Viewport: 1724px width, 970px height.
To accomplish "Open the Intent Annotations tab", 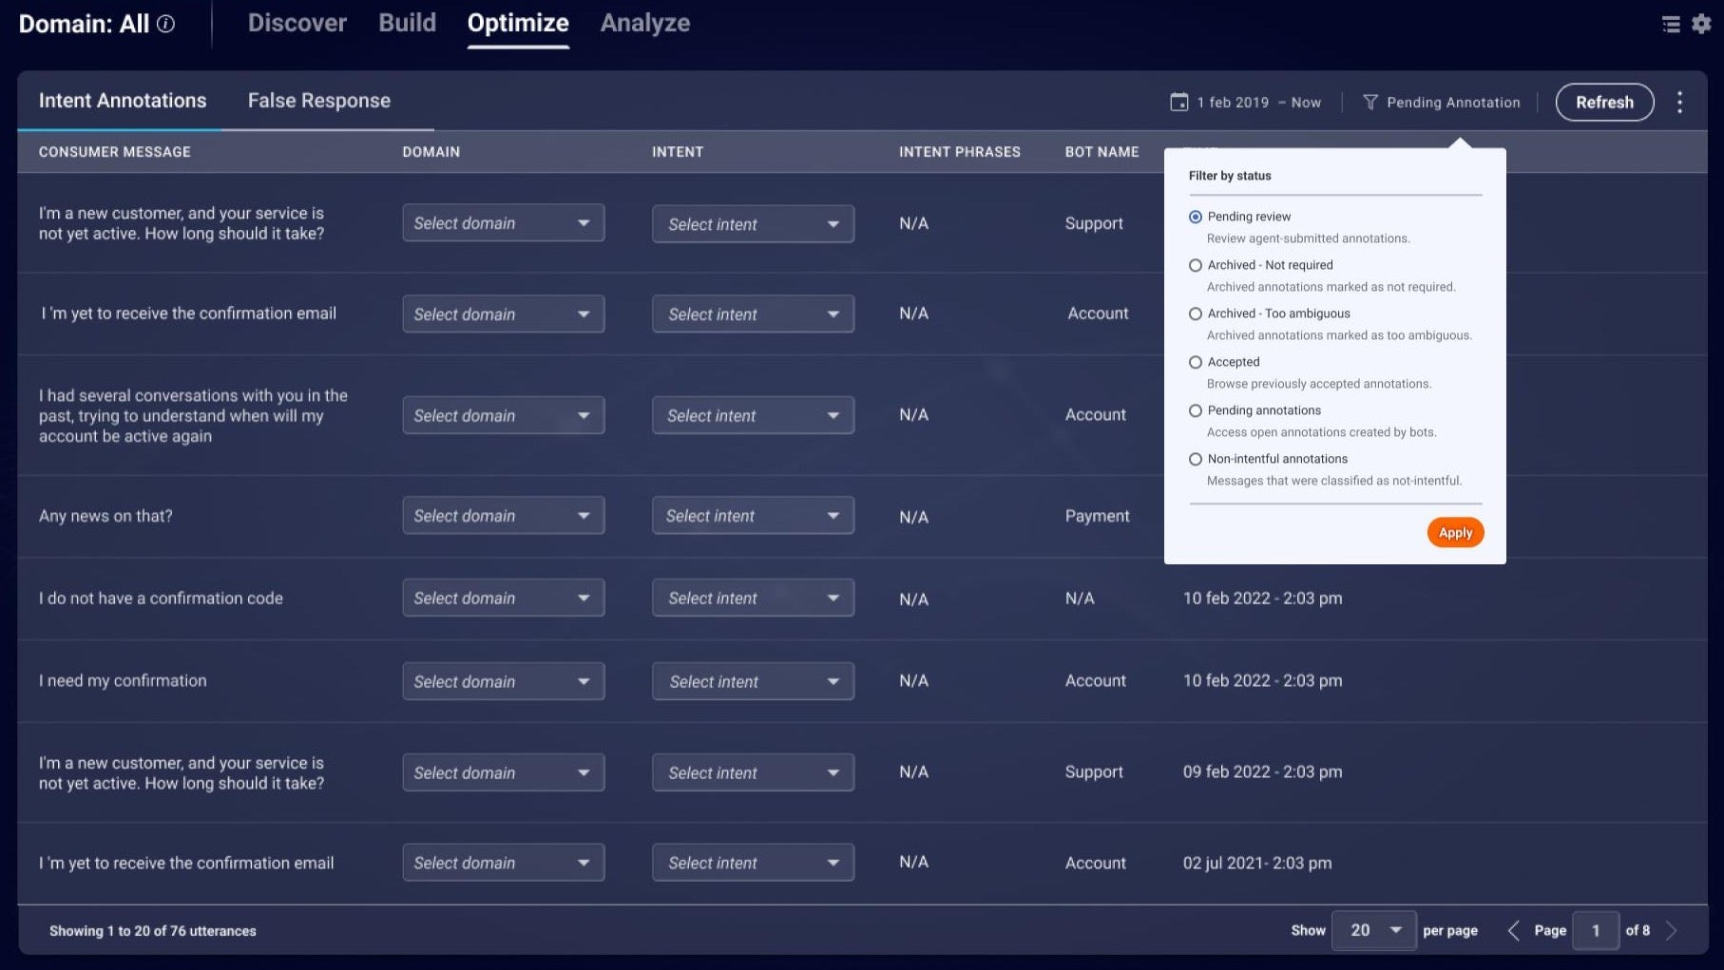I will pyautogui.click(x=123, y=101).
